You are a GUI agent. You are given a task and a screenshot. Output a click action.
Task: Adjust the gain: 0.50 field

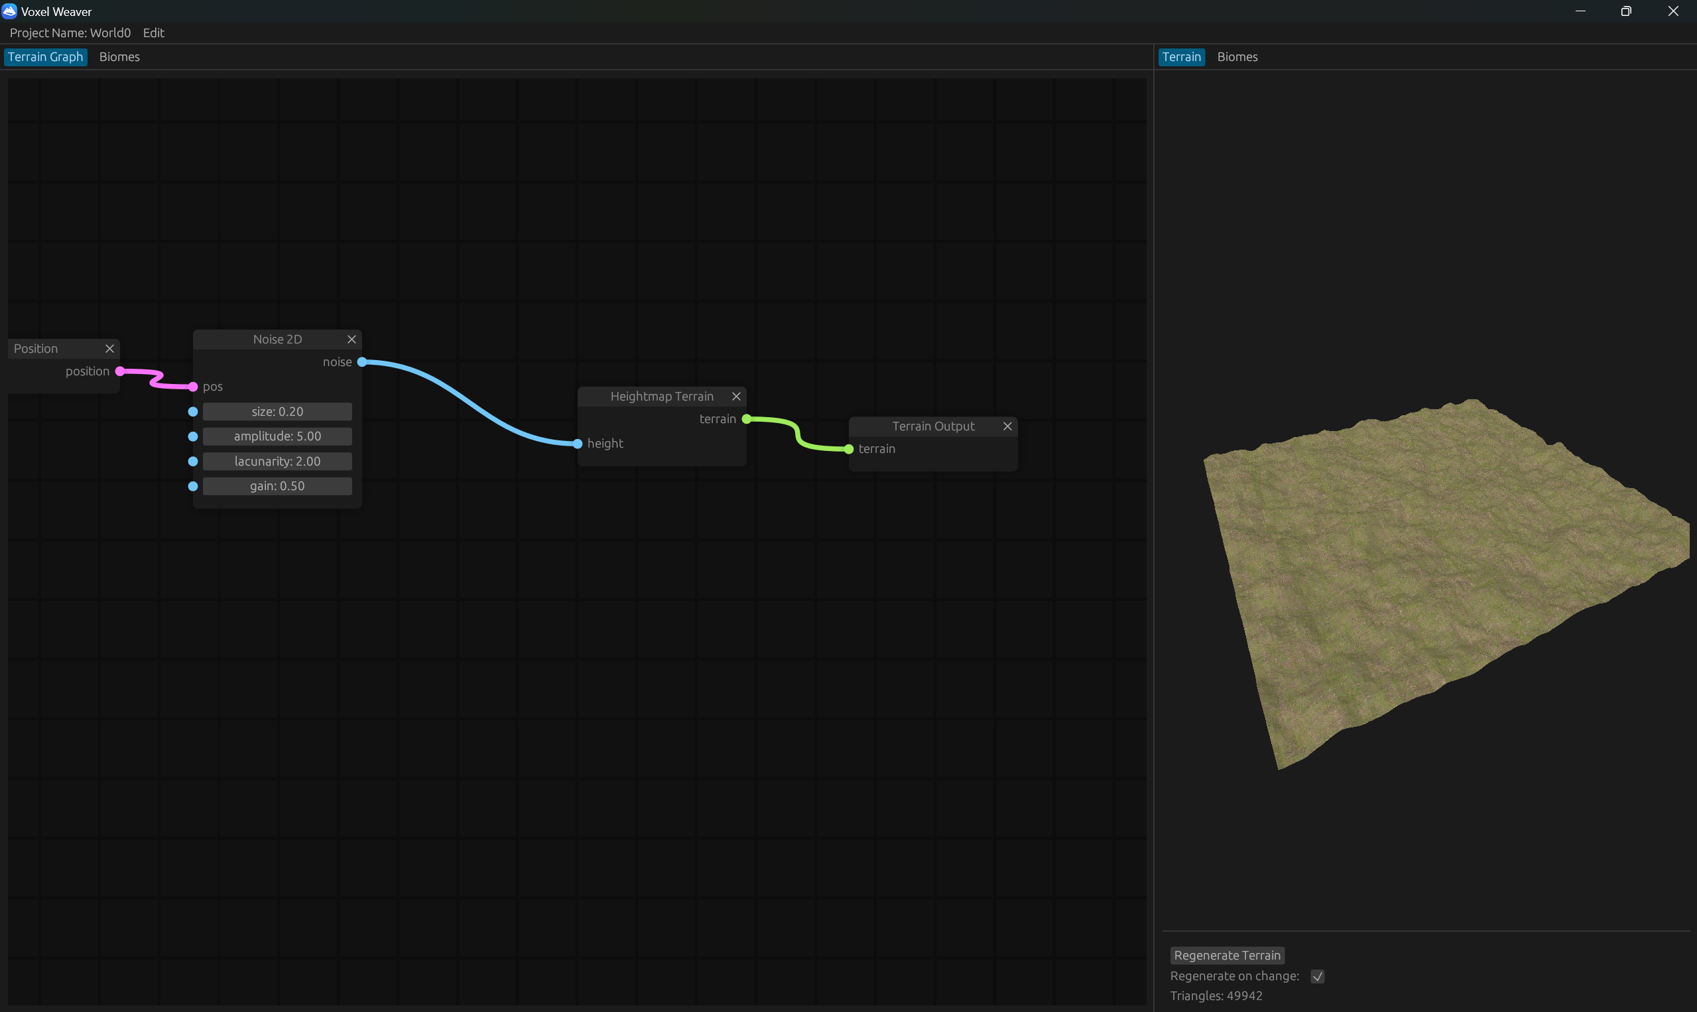coord(277,486)
